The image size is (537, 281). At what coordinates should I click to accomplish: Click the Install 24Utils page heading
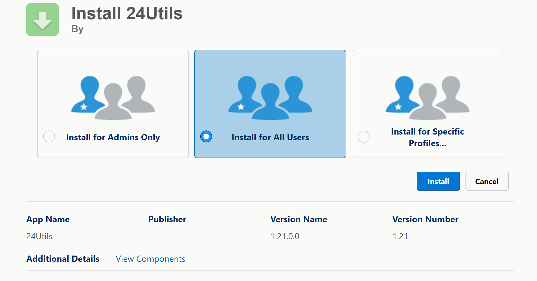[127, 13]
